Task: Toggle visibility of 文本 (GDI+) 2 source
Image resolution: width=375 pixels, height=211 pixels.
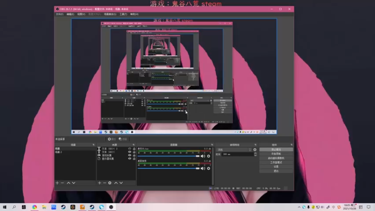Action: pos(130,149)
